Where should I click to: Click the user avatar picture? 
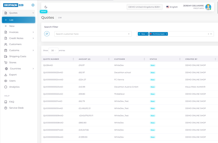pos(208,7)
